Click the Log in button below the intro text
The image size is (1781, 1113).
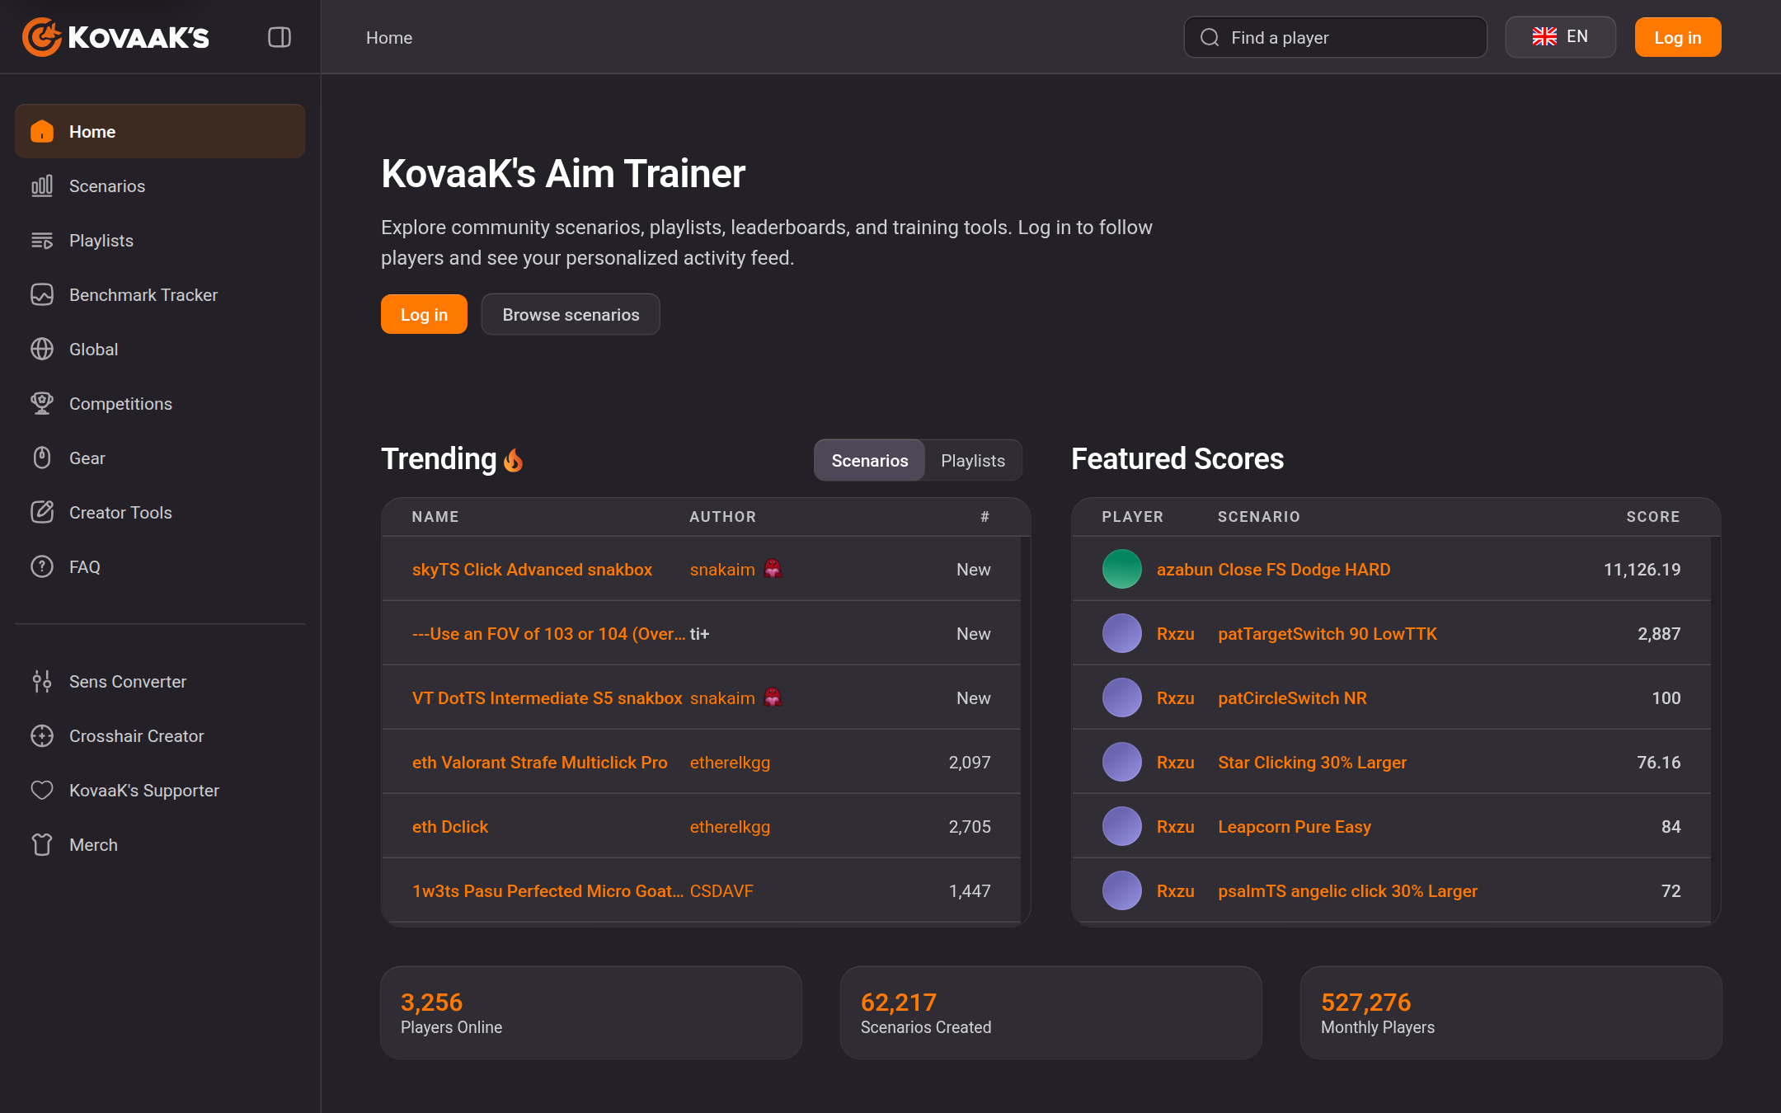[x=424, y=314]
